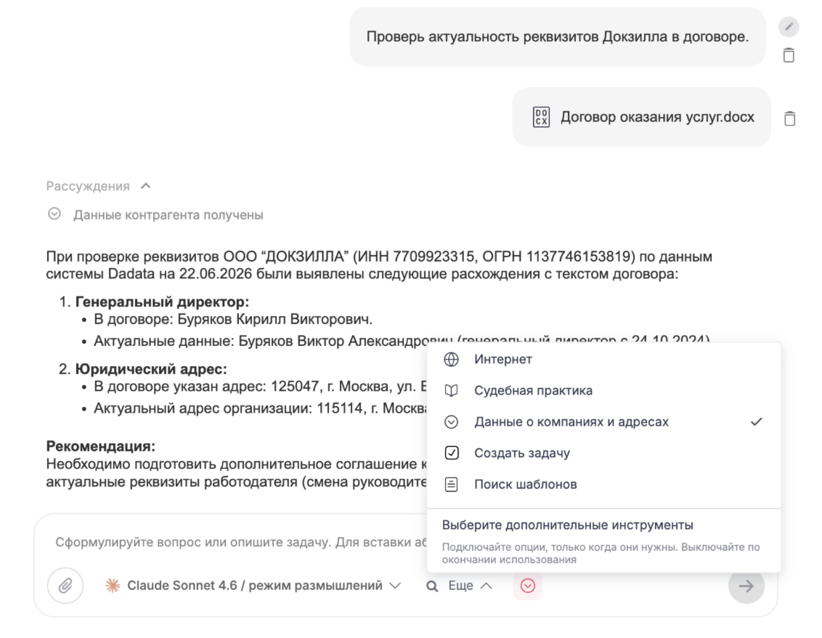Uncheck the checkmark for Данные о компаниях и адресах
822x638 pixels.
(x=756, y=422)
